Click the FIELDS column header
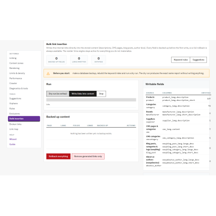Screen dimensions: 216x216 76,126
